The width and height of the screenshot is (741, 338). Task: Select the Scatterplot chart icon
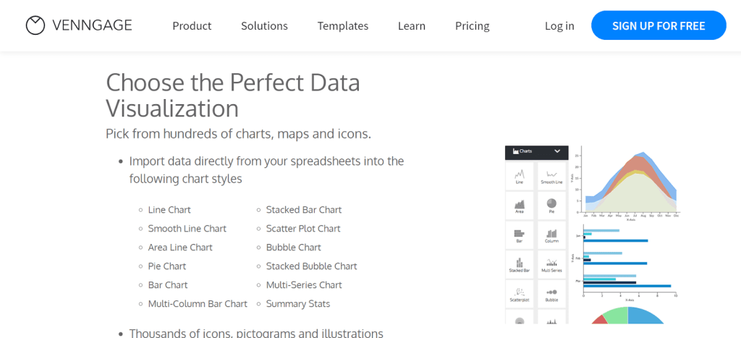[x=520, y=293]
